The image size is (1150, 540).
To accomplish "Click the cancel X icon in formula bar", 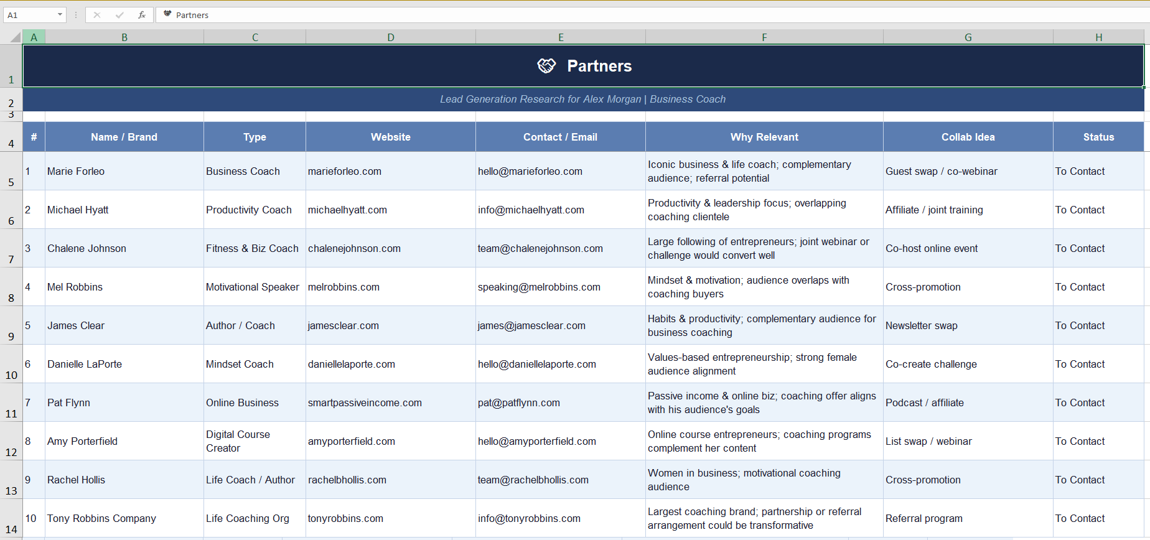I will (97, 15).
